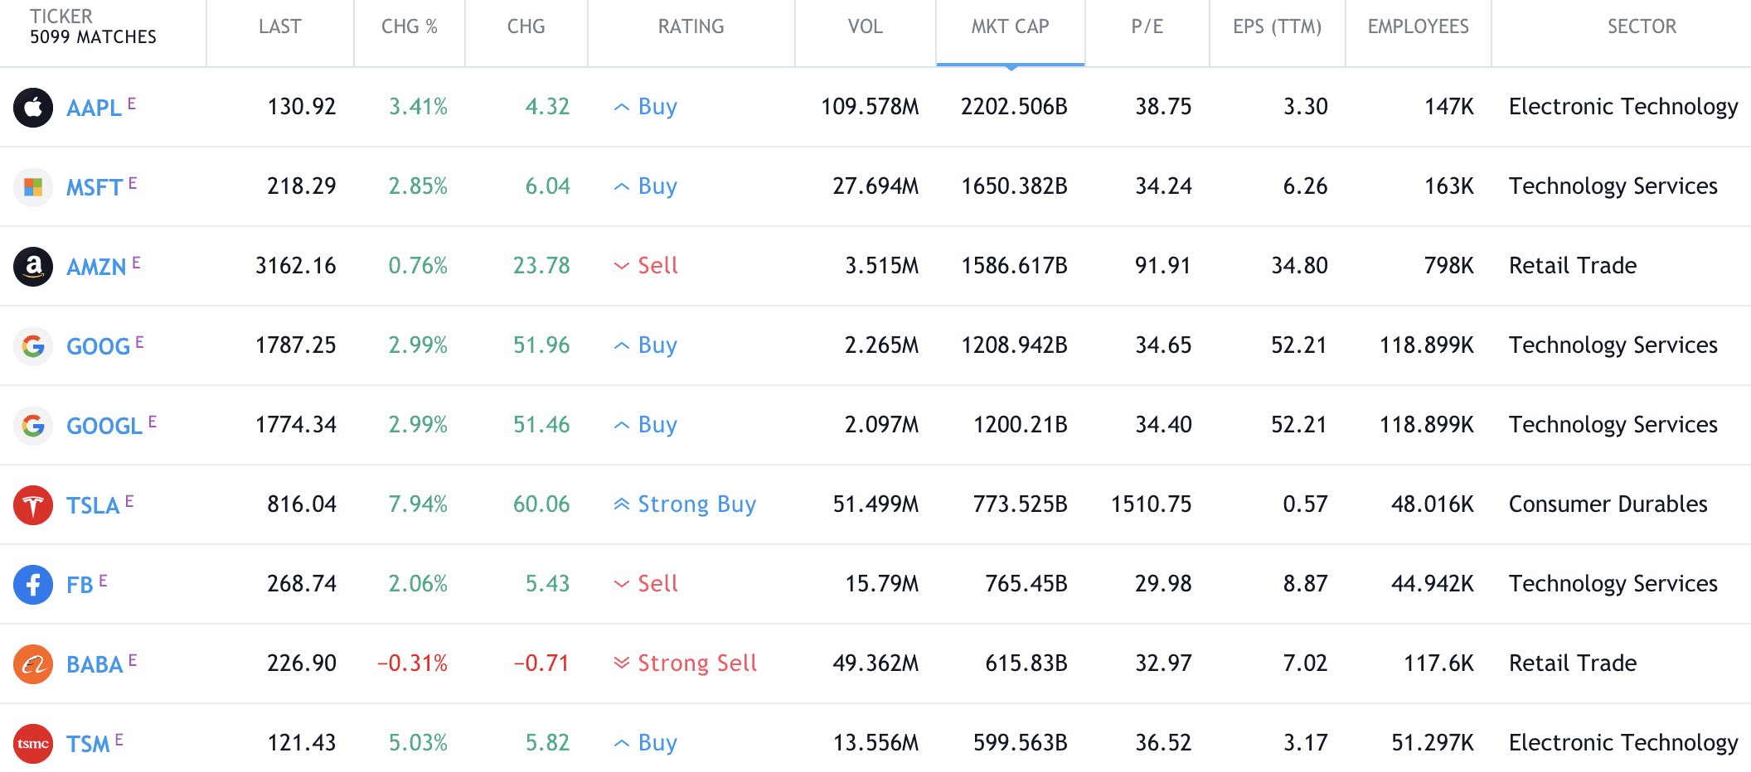Click the Retail Trade sector for BABA

click(x=1573, y=663)
